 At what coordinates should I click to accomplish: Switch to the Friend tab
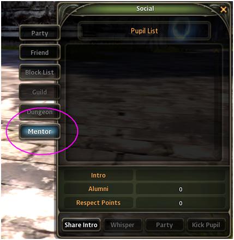[x=40, y=52]
